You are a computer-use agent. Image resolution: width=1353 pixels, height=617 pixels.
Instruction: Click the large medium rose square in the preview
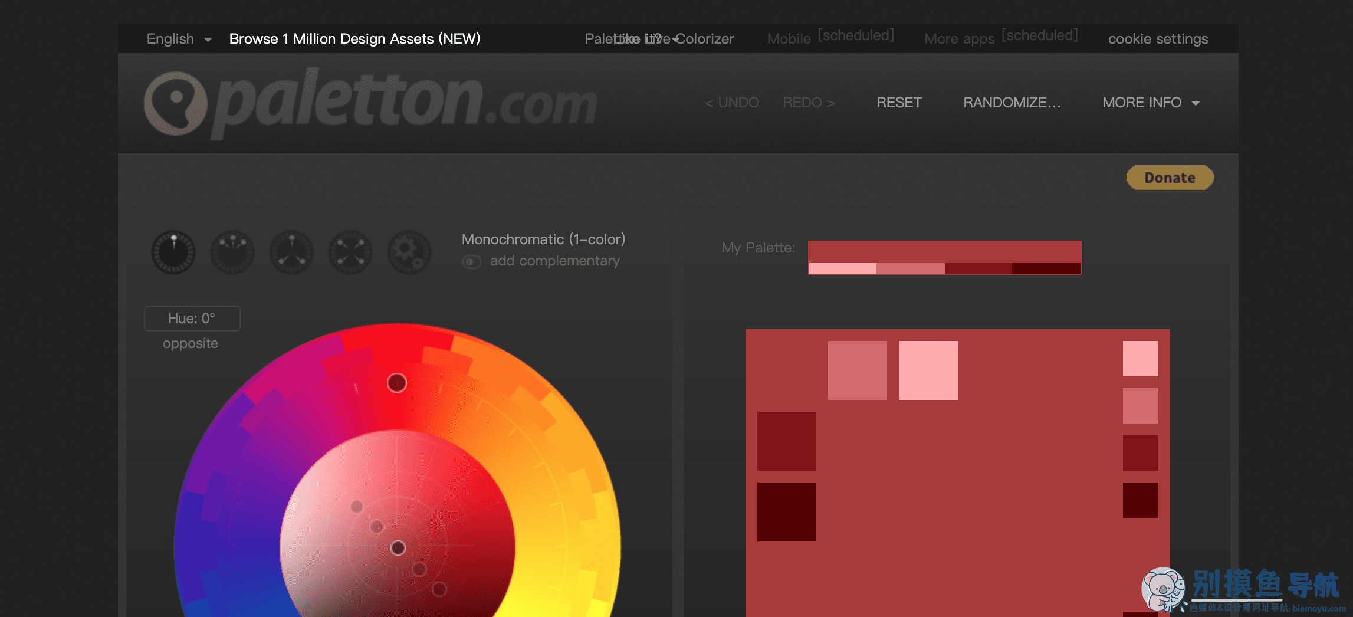point(858,370)
